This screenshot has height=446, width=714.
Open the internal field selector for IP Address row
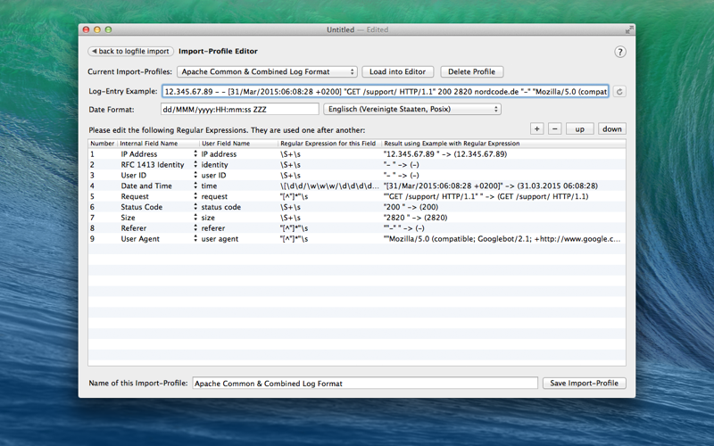click(x=195, y=153)
